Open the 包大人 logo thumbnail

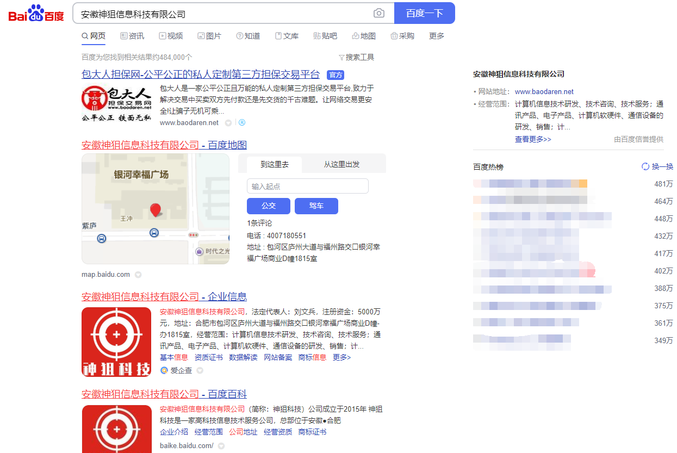click(x=116, y=103)
